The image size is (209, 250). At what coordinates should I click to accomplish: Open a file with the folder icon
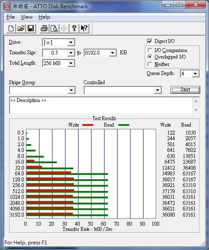tap(21, 29)
